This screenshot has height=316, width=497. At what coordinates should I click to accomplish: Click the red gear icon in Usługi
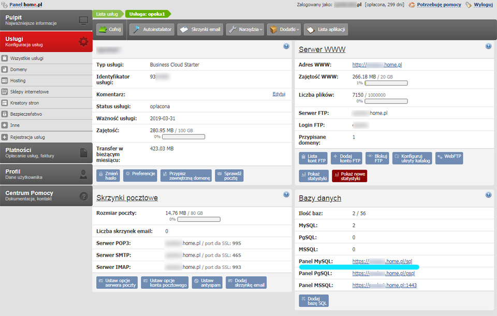pos(83,41)
